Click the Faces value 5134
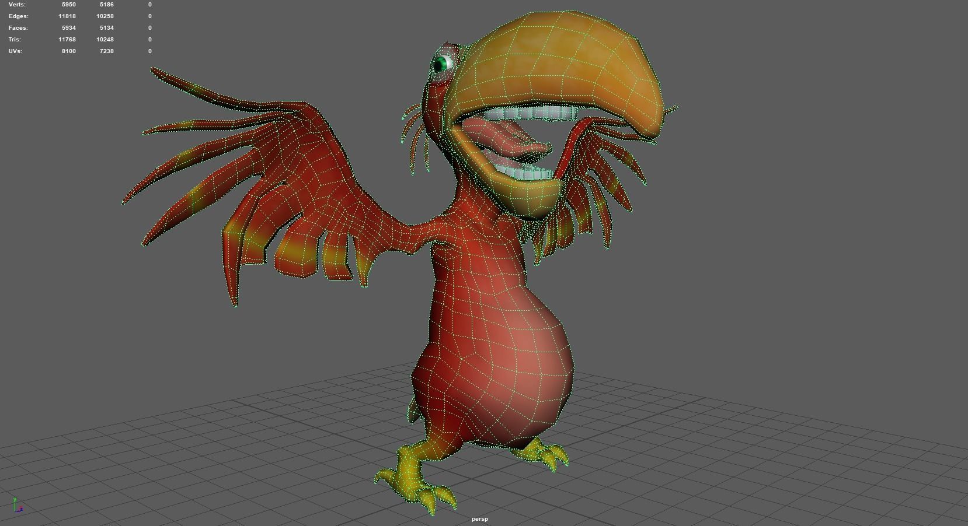Image resolution: width=968 pixels, height=526 pixels. pos(106,28)
